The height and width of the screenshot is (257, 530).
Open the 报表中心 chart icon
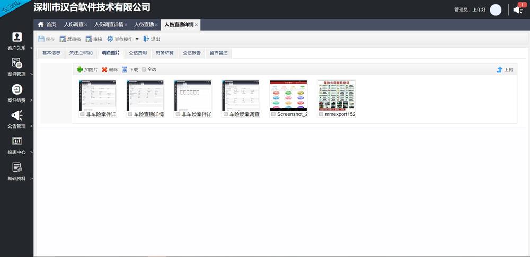[17, 141]
